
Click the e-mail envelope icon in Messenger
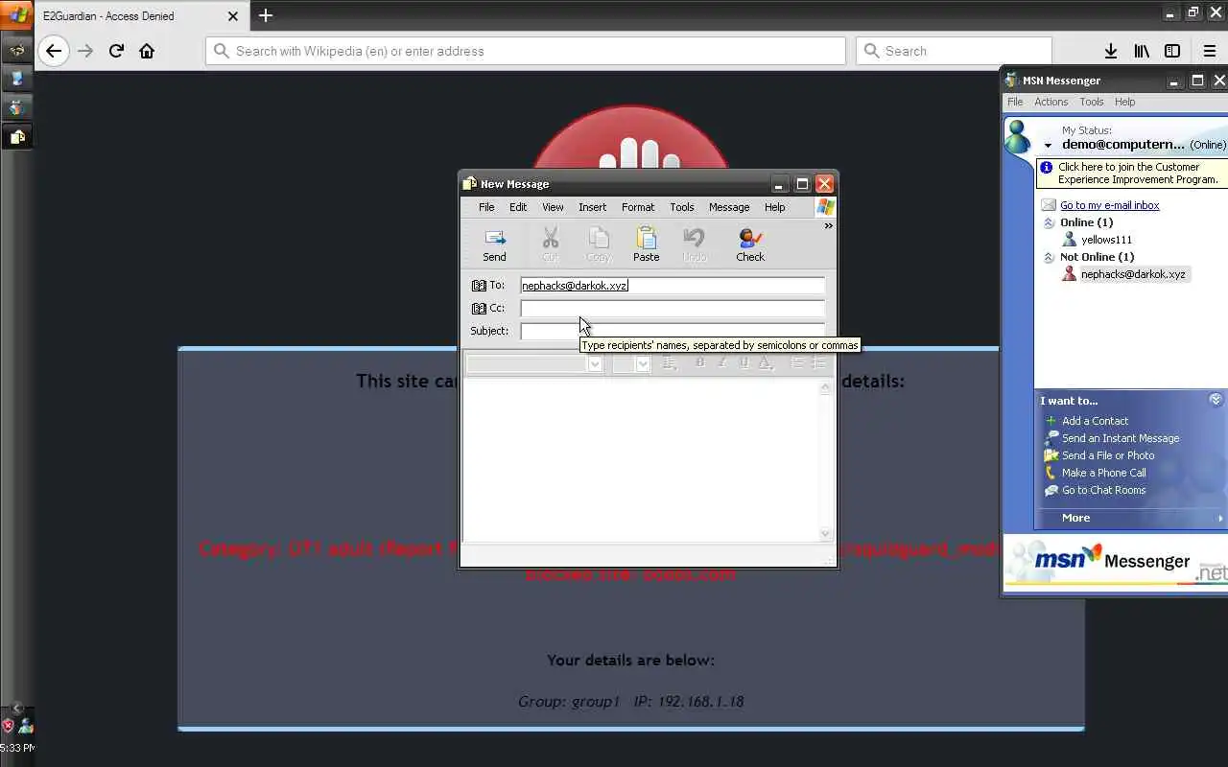point(1049,205)
